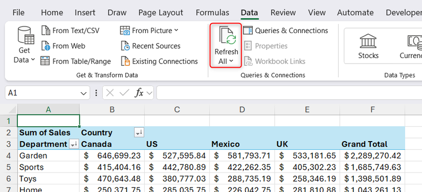Select the Data ribbon tab

click(249, 13)
